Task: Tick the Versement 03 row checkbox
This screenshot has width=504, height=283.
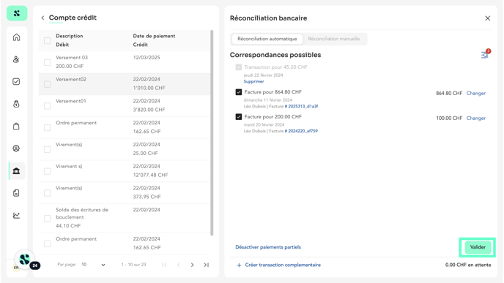Action: (x=47, y=62)
